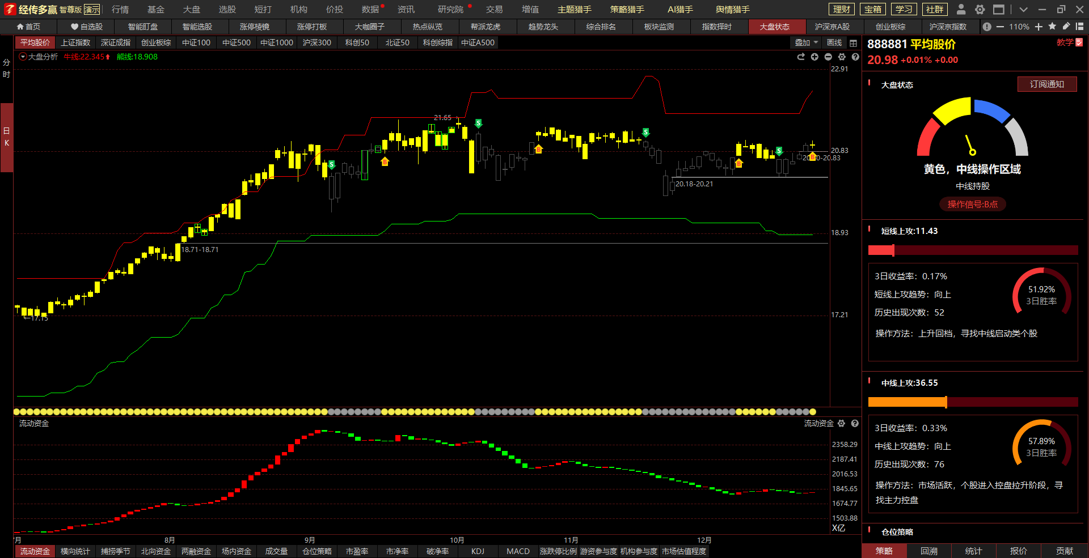Toggle the 教学 checkbox
This screenshot has height=558, width=1089.
pos(1079,42)
